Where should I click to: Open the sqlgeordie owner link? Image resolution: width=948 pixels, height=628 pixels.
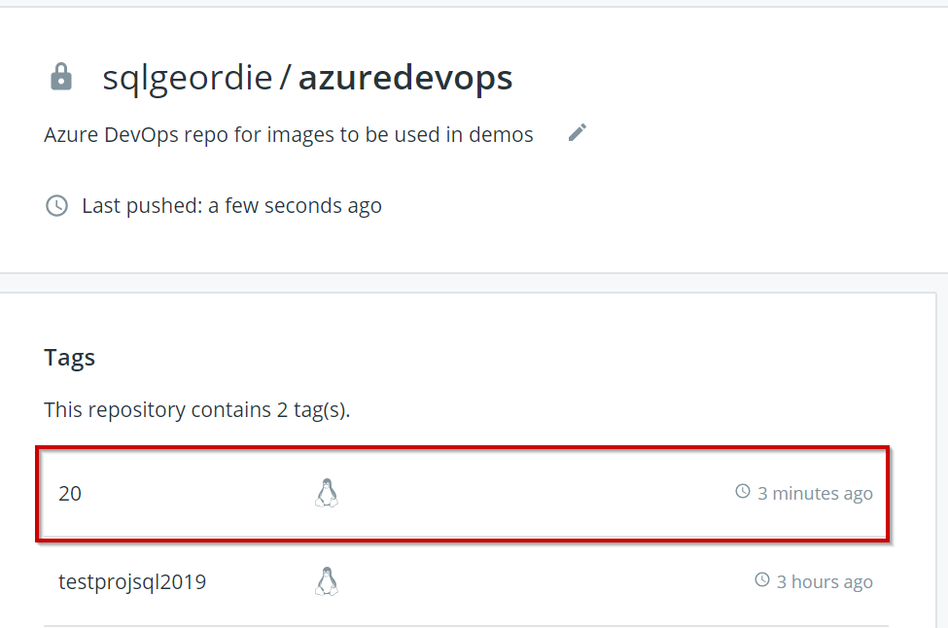tap(187, 78)
